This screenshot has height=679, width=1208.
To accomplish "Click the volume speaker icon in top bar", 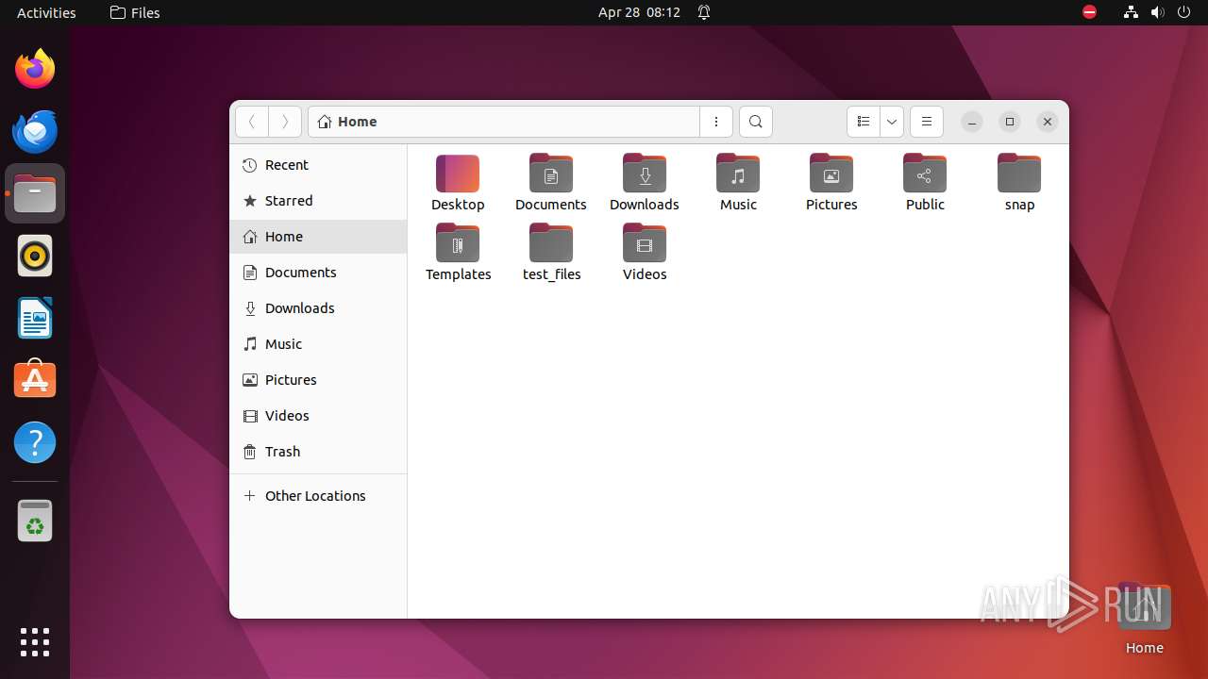I will coord(1157,12).
